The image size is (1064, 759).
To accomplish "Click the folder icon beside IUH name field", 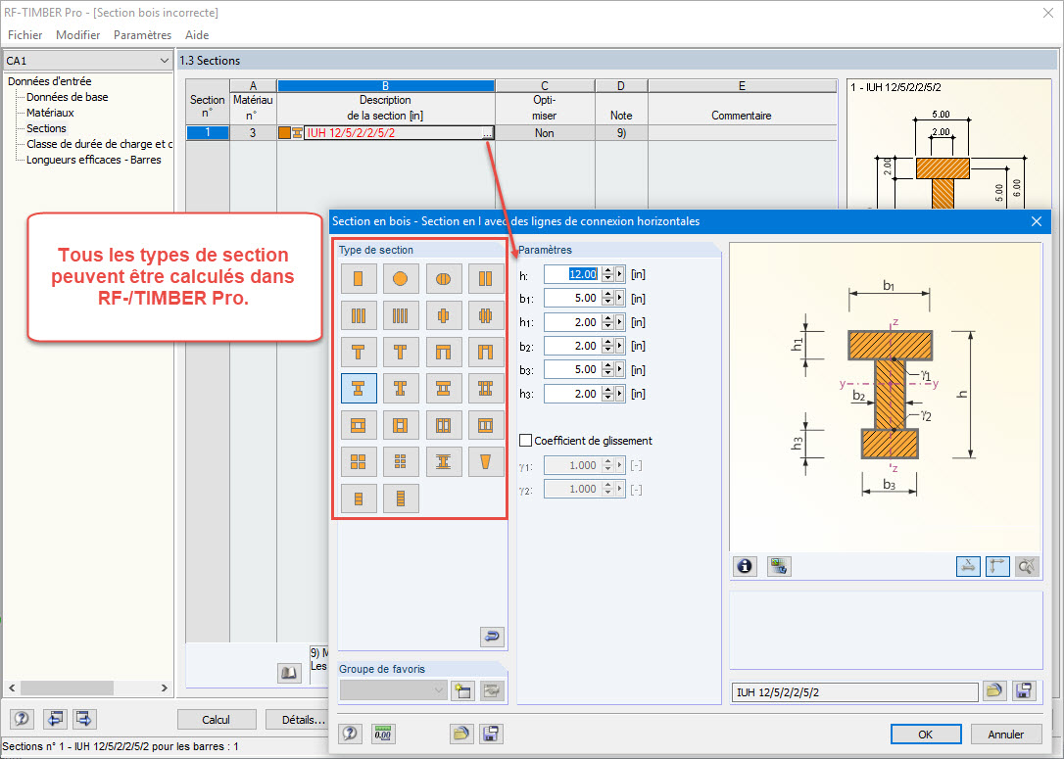I will tap(994, 690).
